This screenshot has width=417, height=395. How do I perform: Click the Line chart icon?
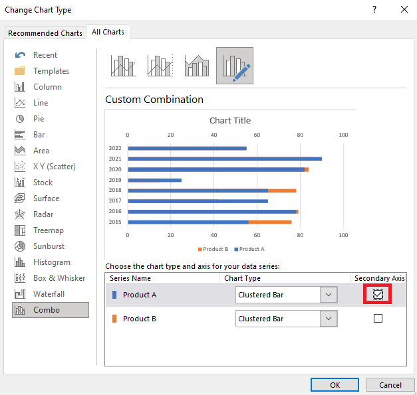20,103
